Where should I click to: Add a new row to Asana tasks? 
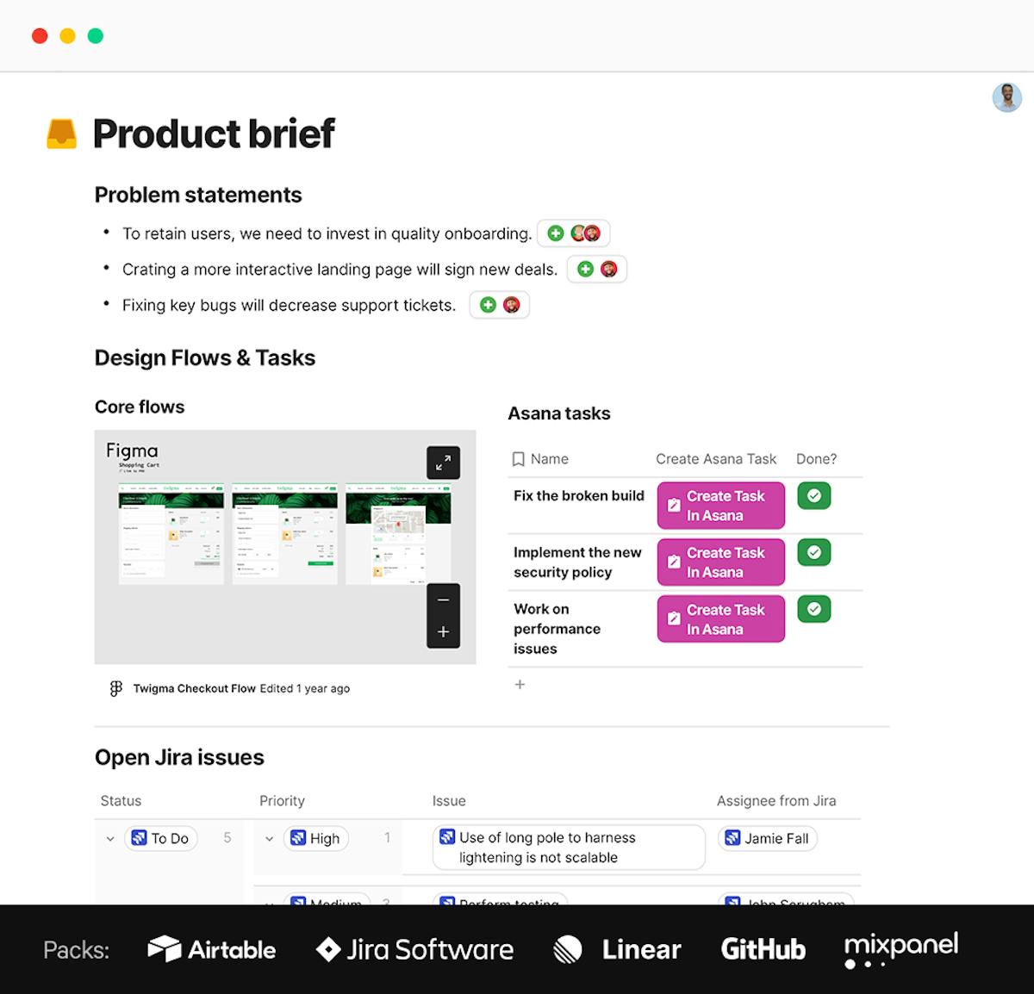pos(520,684)
